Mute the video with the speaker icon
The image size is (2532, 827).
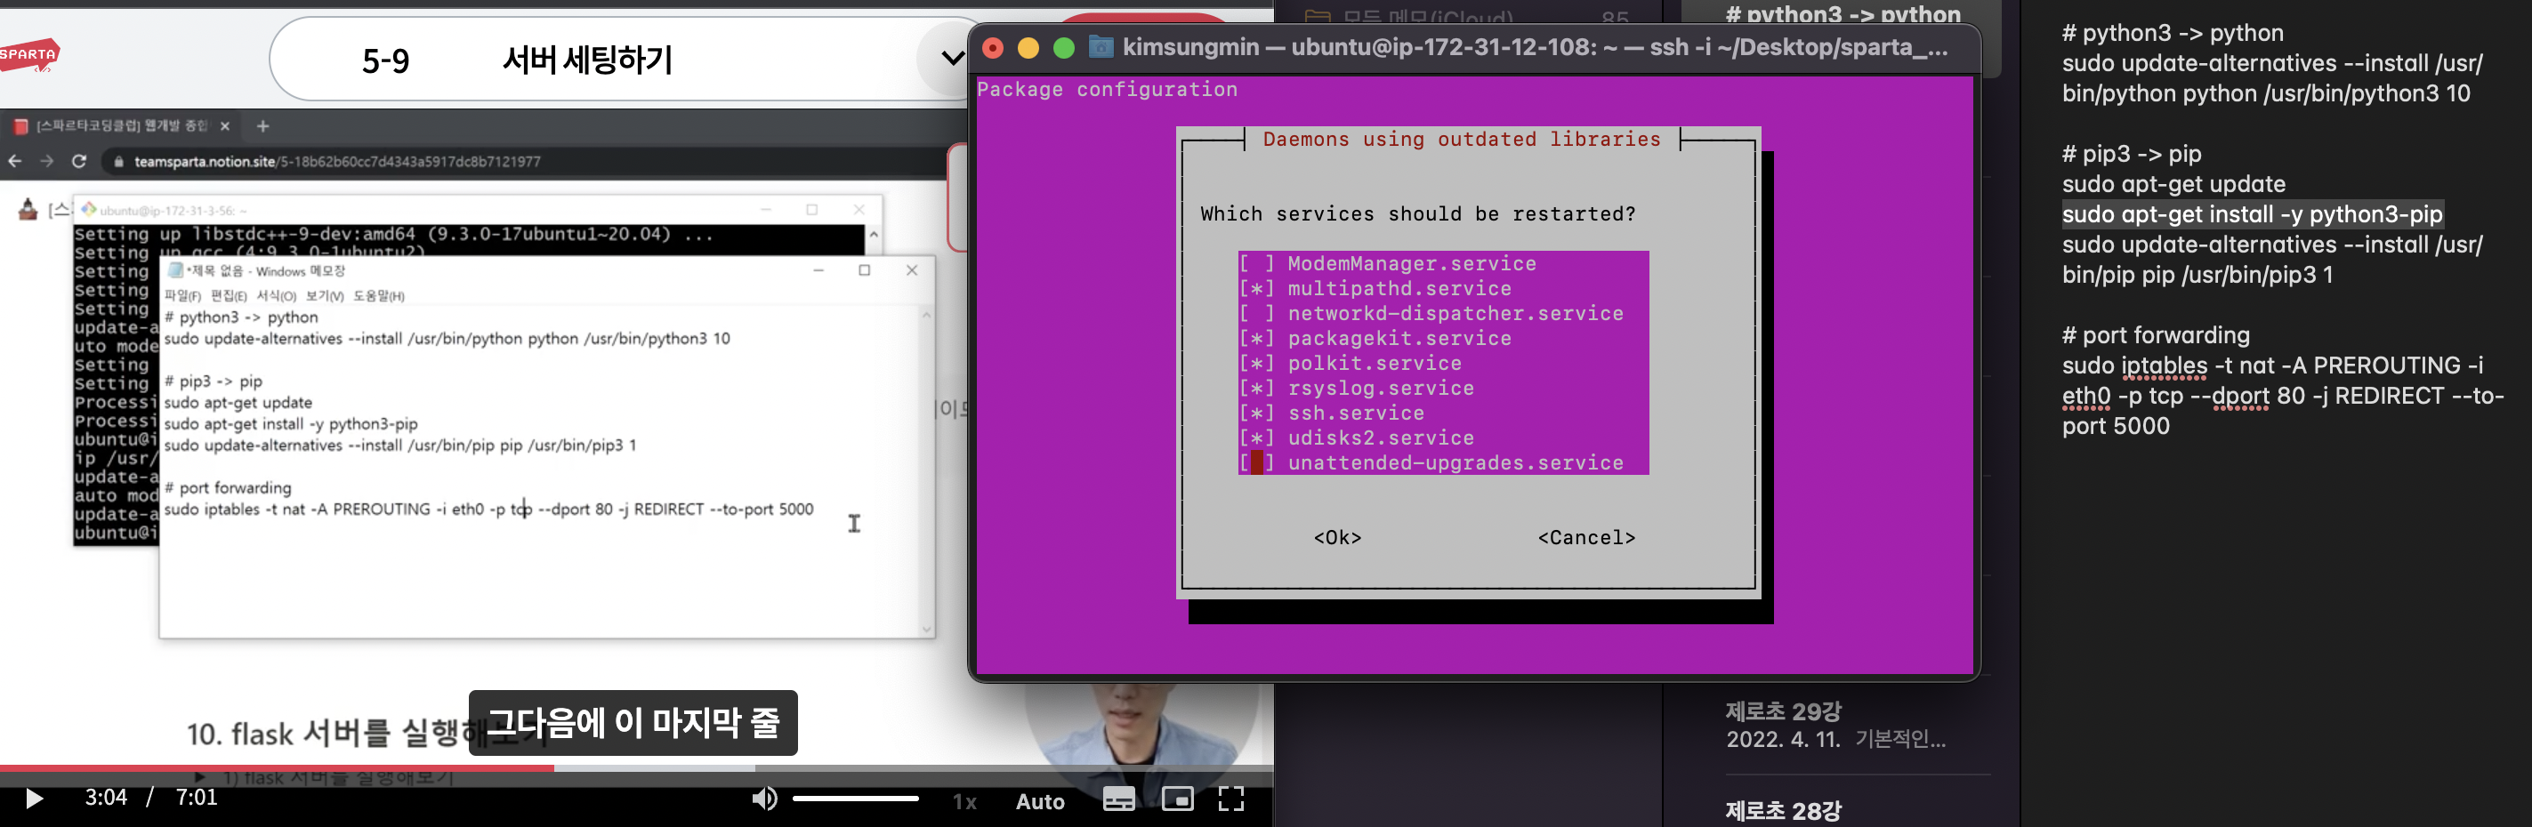[x=763, y=799]
